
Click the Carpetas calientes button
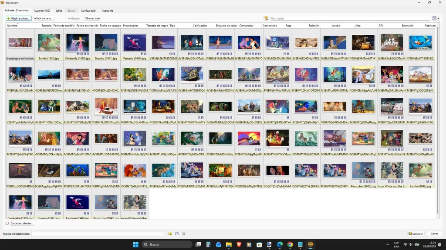[x=22, y=224]
